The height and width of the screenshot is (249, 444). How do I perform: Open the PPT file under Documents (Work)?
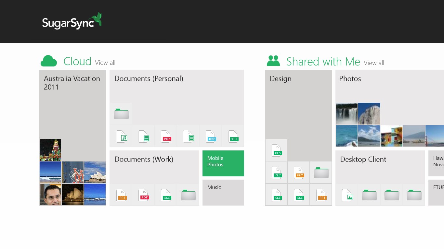121,195
